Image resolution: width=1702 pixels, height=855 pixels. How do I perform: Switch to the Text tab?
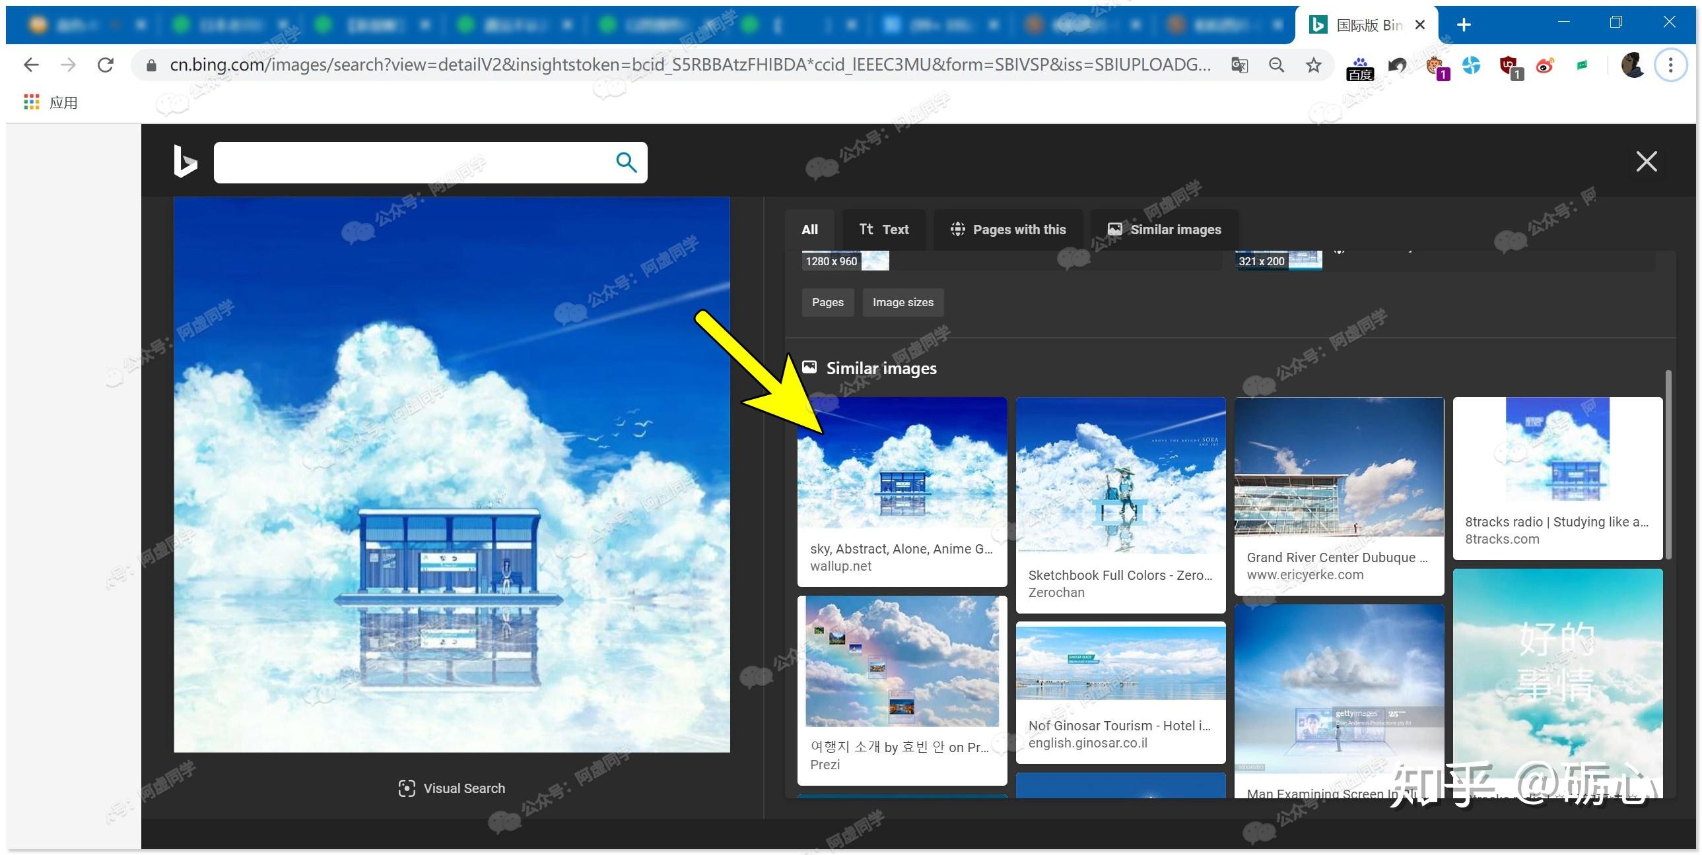pos(883,229)
